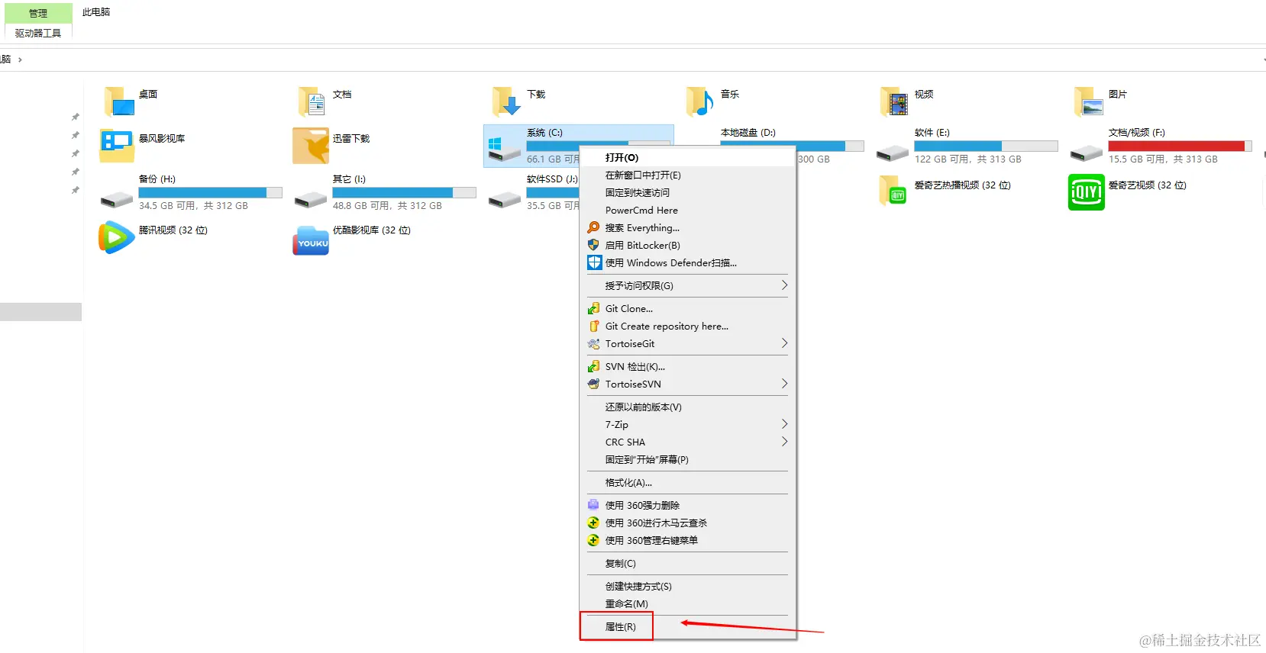Expand the 授予访问权限(G) submenu arrow
This screenshot has height=653, width=1266.
[x=784, y=285]
